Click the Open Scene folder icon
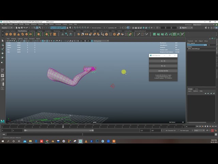This screenshot has height=164, width=218. click(19, 28)
